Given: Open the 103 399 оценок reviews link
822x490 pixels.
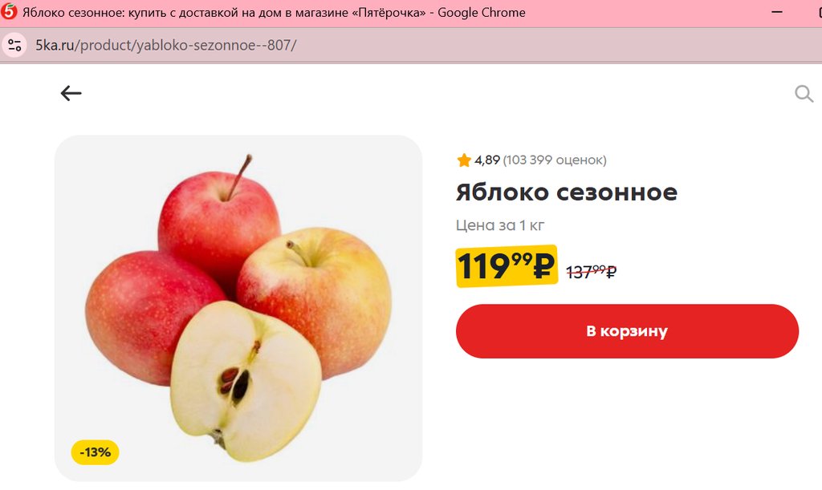Looking at the screenshot, I should point(555,160).
